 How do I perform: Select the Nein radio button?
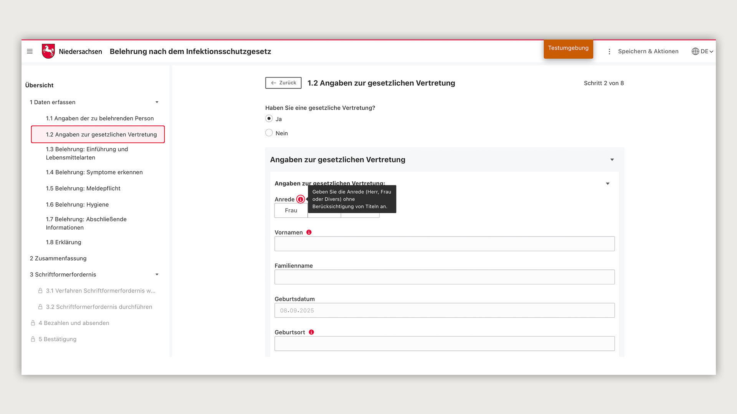269,133
